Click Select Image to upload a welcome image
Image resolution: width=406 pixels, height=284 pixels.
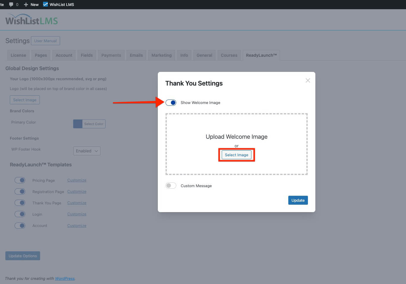236,155
